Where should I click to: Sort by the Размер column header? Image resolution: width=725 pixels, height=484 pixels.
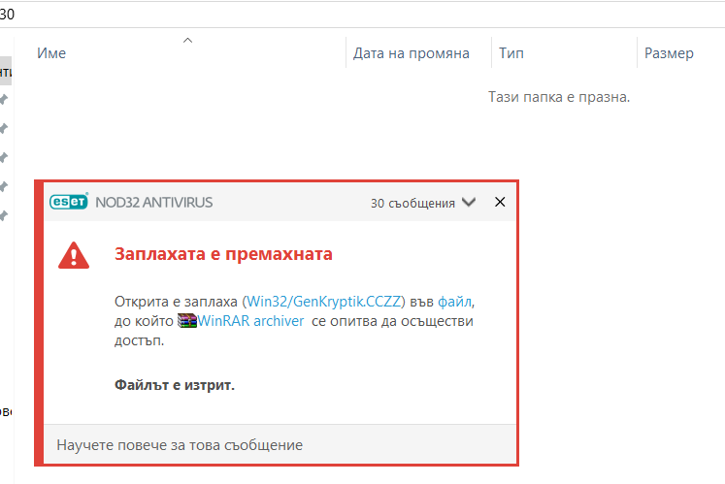(x=669, y=53)
